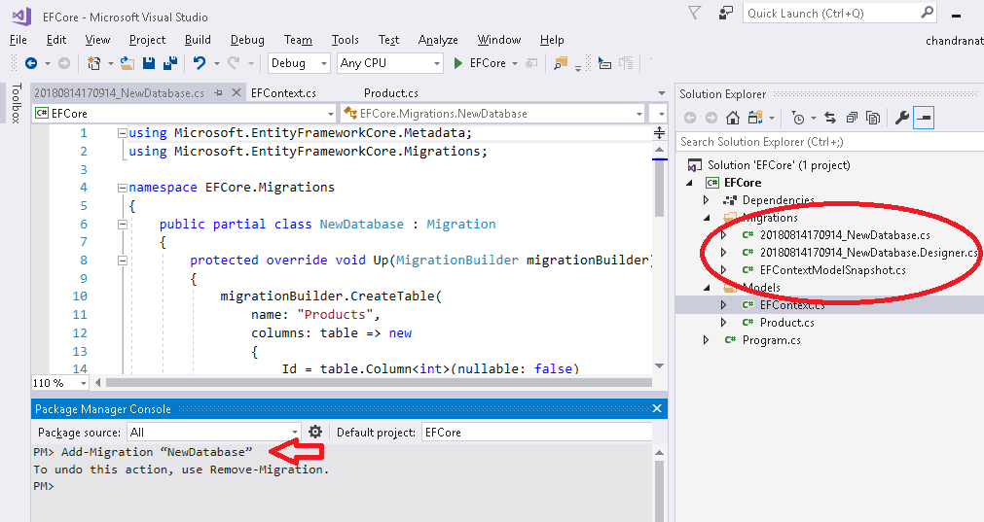
Task: Collapse the EFCore project node
Action: pyautogui.click(x=690, y=183)
